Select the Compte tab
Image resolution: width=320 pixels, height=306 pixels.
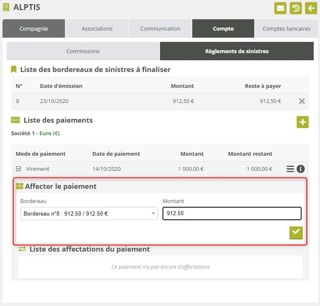[x=223, y=29]
